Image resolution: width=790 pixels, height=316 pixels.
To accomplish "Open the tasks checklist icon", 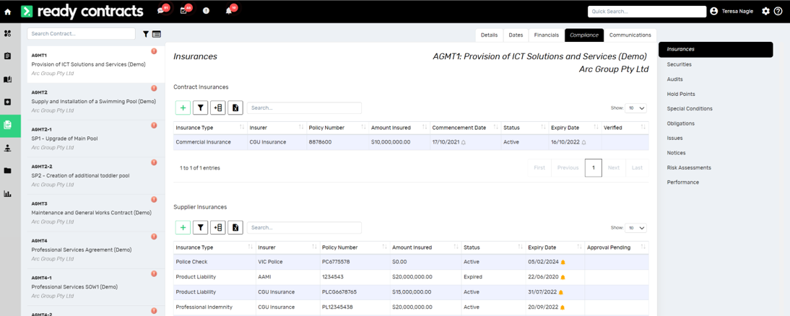I will [x=183, y=11].
